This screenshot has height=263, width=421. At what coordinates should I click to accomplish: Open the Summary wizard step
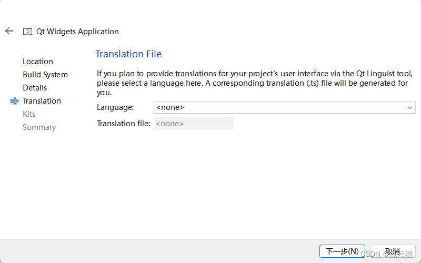point(39,127)
